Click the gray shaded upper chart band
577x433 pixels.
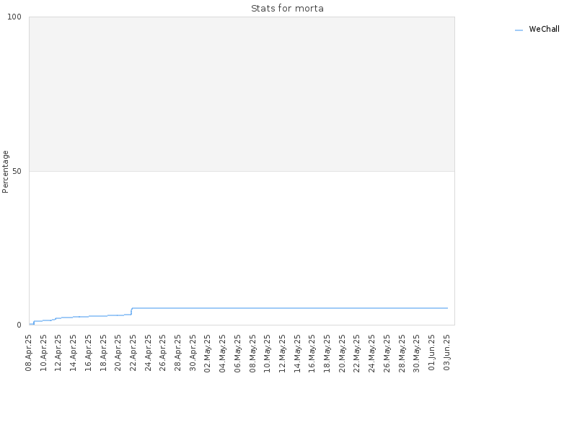coord(242,94)
